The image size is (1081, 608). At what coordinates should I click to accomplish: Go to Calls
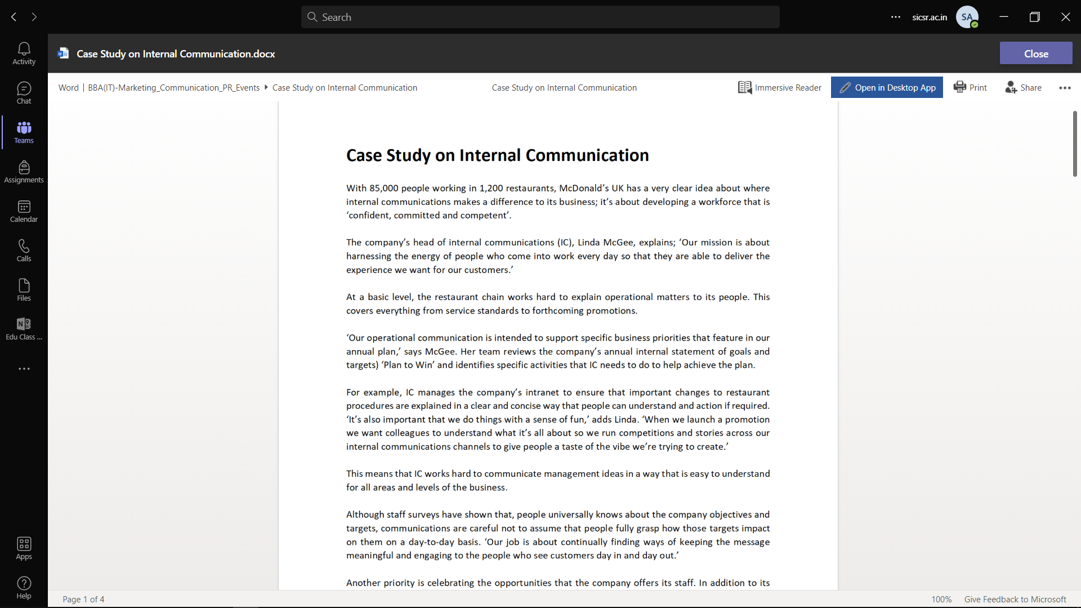coord(24,250)
